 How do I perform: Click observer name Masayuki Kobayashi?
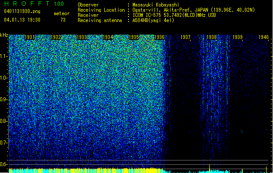click(x=156, y=5)
